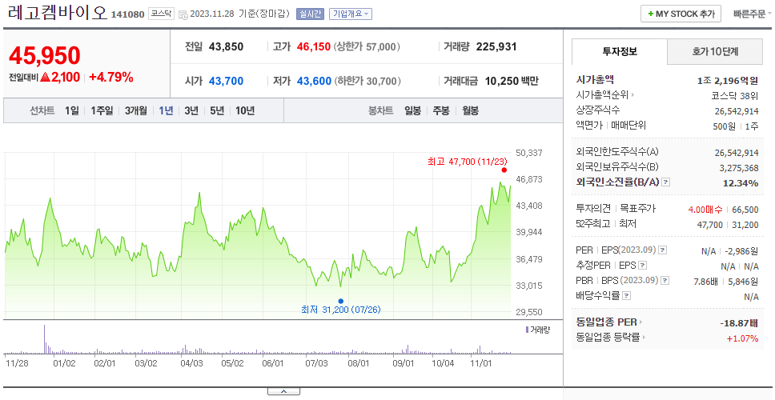Click the trading value 10,250 백만
The width and height of the screenshot is (775, 400).
pos(512,81)
